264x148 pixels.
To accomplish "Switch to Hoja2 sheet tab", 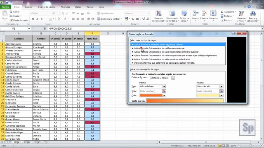I will 27,142.
